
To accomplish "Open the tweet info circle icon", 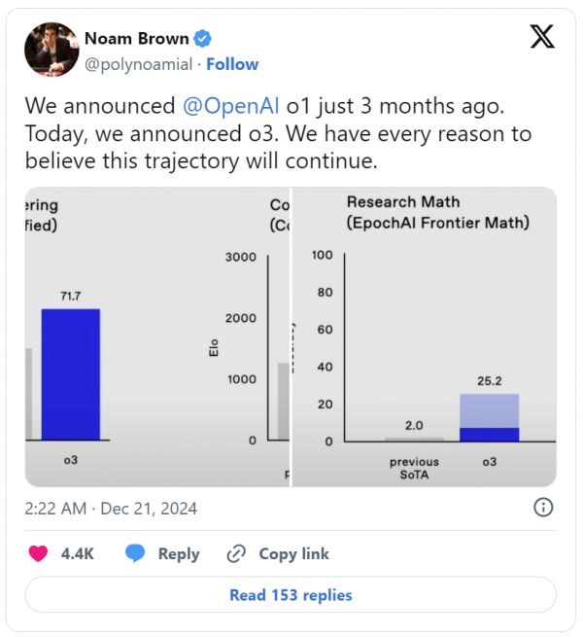I will (543, 507).
